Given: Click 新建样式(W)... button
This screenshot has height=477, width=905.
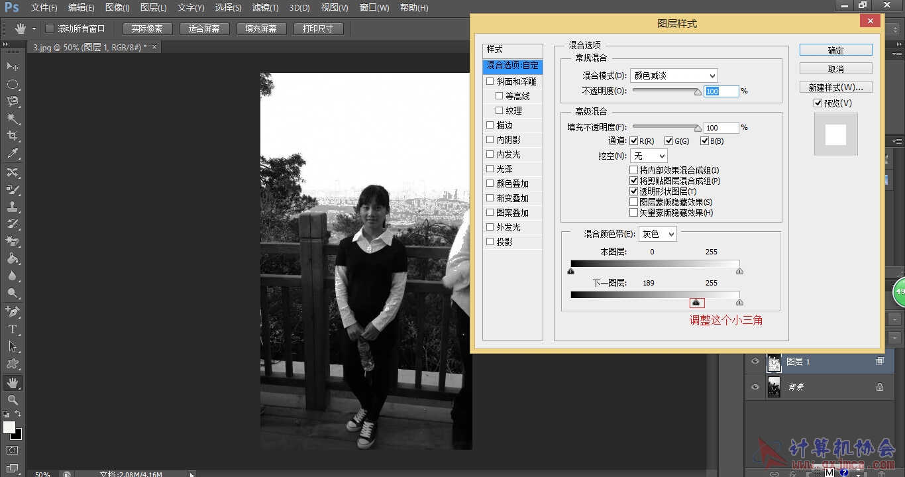Looking at the screenshot, I should (x=836, y=87).
